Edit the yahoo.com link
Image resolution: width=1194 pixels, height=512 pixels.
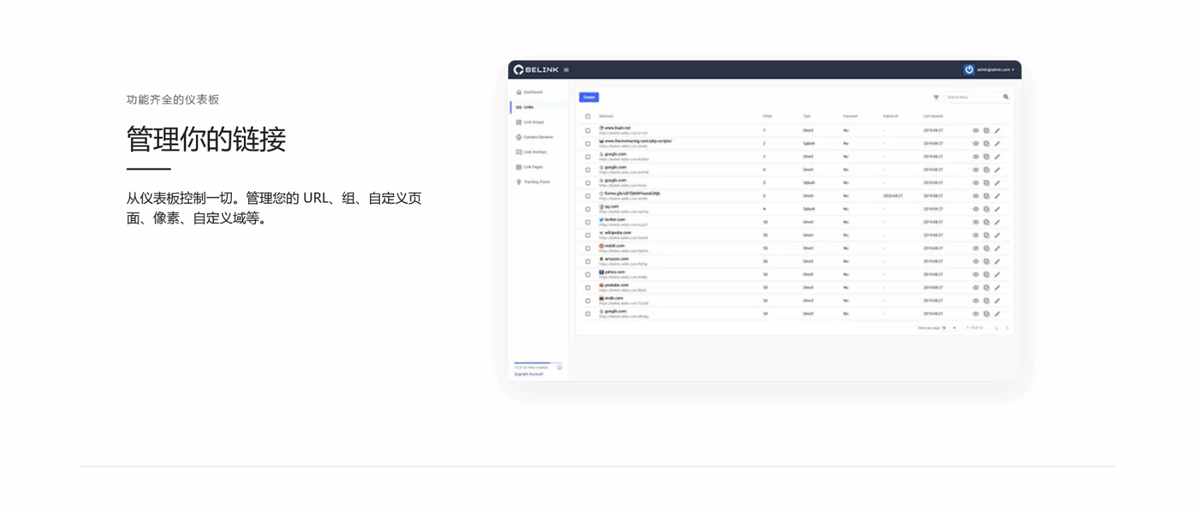click(x=997, y=274)
